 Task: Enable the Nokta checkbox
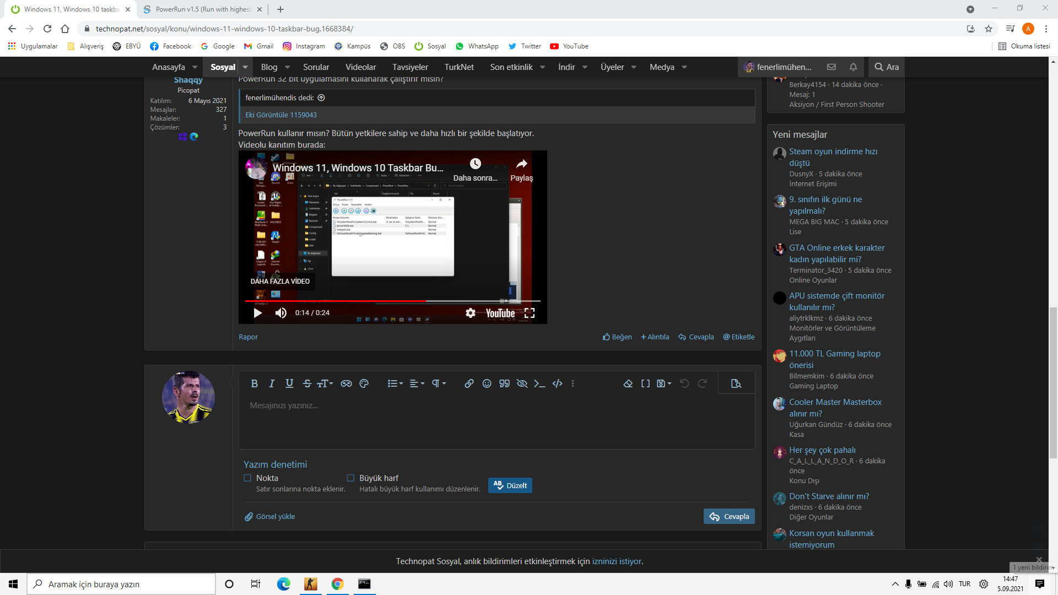tap(247, 478)
